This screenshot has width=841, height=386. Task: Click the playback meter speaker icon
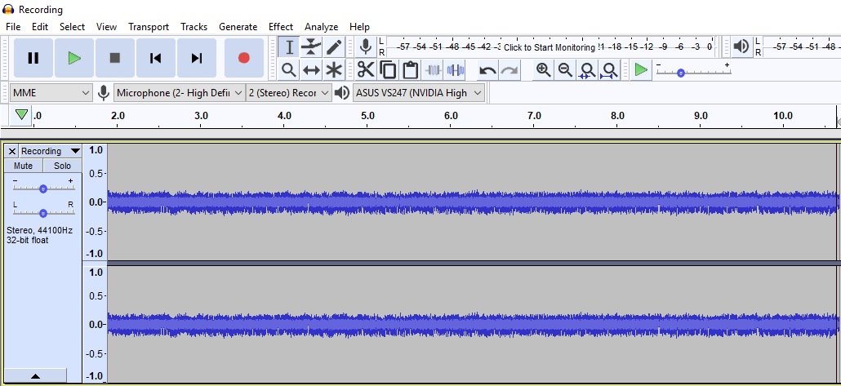(x=741, y=47)
